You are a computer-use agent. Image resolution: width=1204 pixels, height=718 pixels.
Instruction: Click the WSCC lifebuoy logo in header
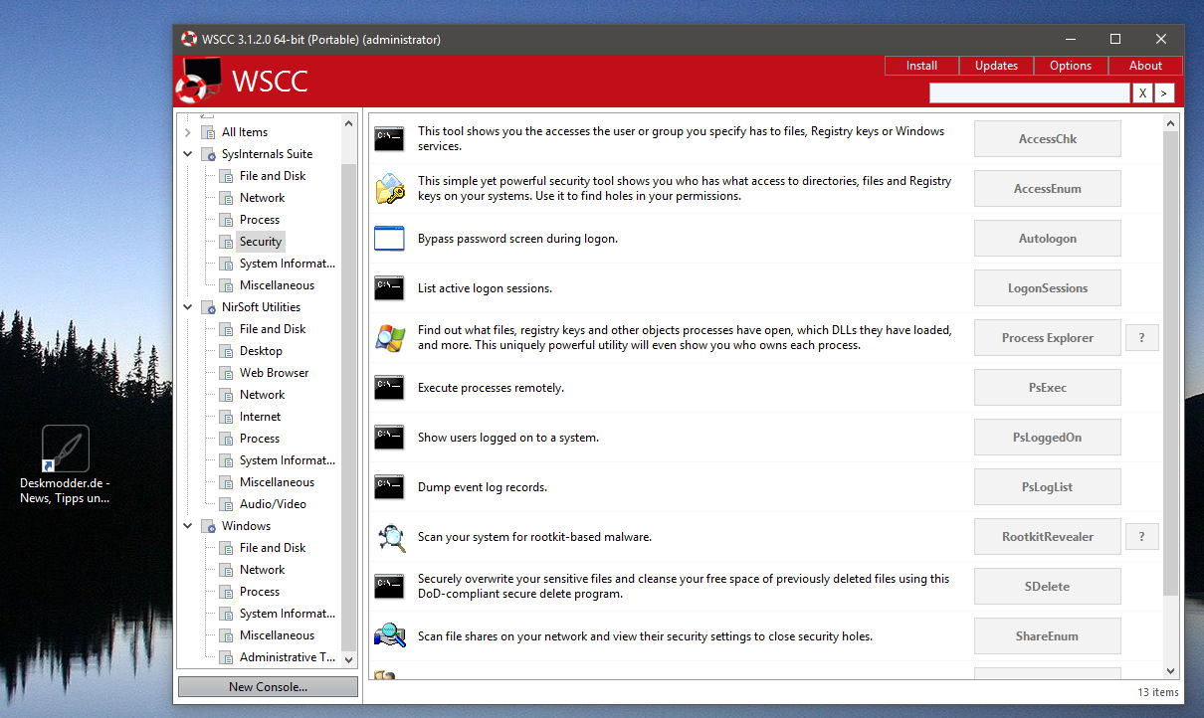(x=198, y=81)
